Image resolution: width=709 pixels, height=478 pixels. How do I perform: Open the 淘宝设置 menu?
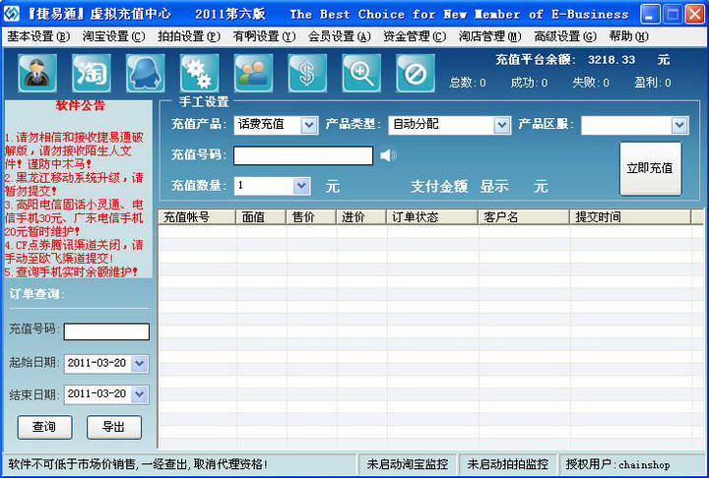click(x=113, y=36)
